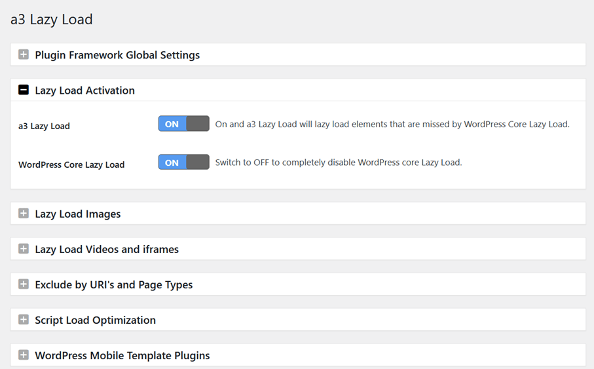Click the plus icon beside Lazy Load Images
Viewport: 594px width, 369px height.
pos(24,213)
